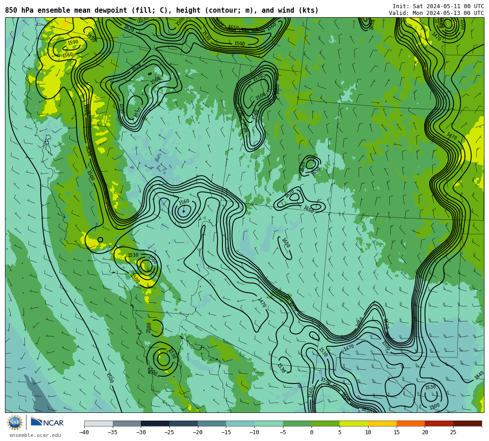Click the negative 5 colorbar tick label
489x441 pixels.
(x=283, y=432)
